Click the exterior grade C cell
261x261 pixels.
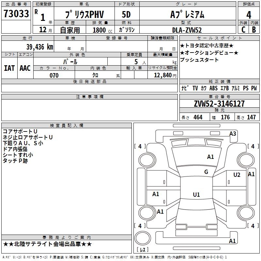coord(243,30)
